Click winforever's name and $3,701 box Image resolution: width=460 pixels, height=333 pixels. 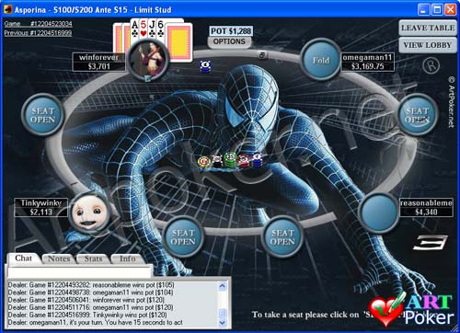coord(99,62)
